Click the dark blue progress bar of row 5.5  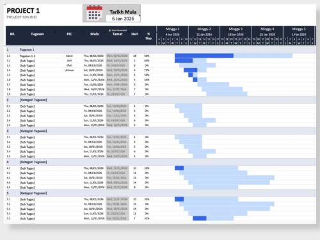pyautogui.click(x=200, y=218)
